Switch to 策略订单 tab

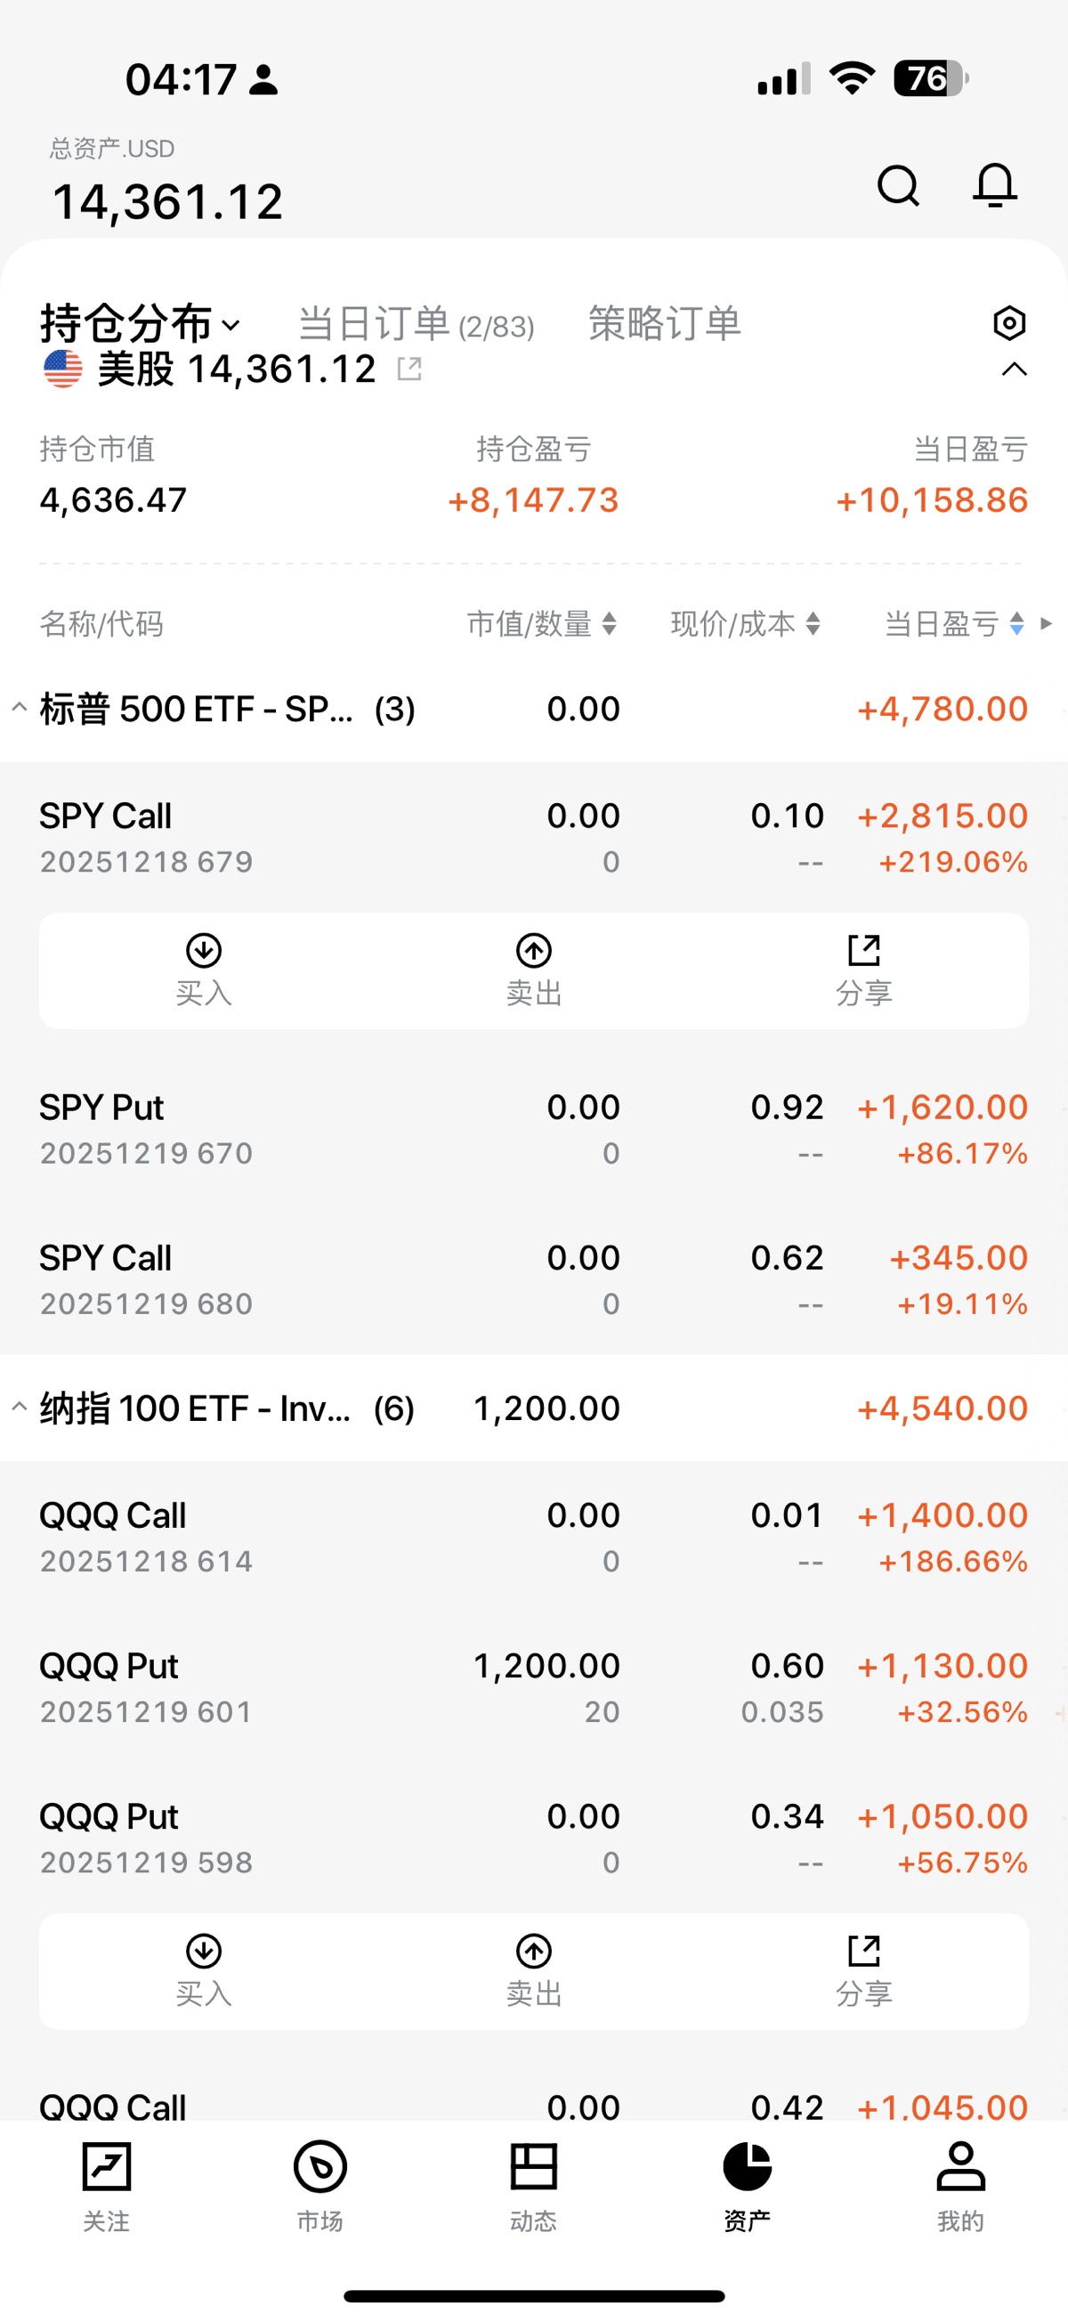[x=664, y=323]
